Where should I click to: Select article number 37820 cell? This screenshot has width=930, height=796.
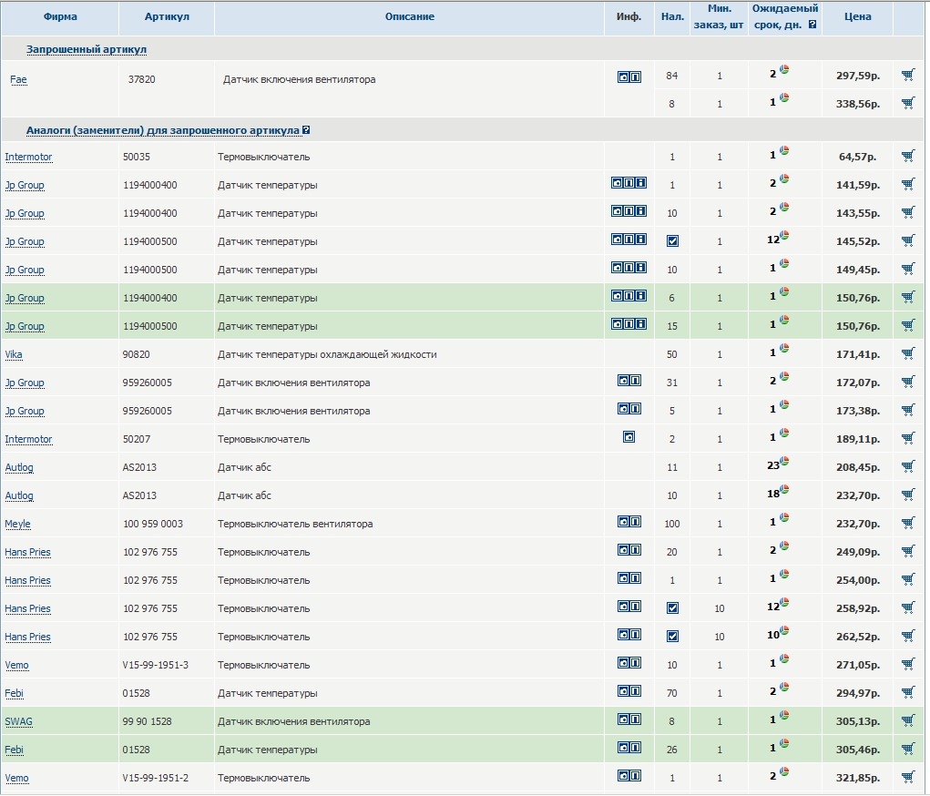coord(142,79)
